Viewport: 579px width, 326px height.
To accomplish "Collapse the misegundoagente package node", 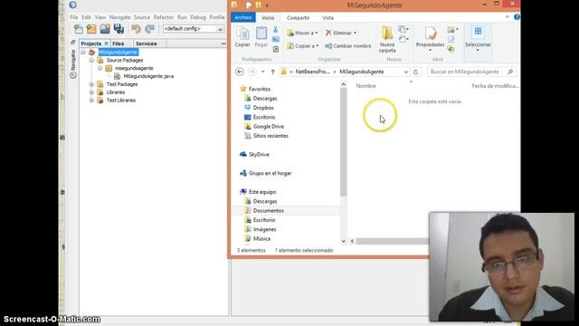I will (x=100, y=69).
